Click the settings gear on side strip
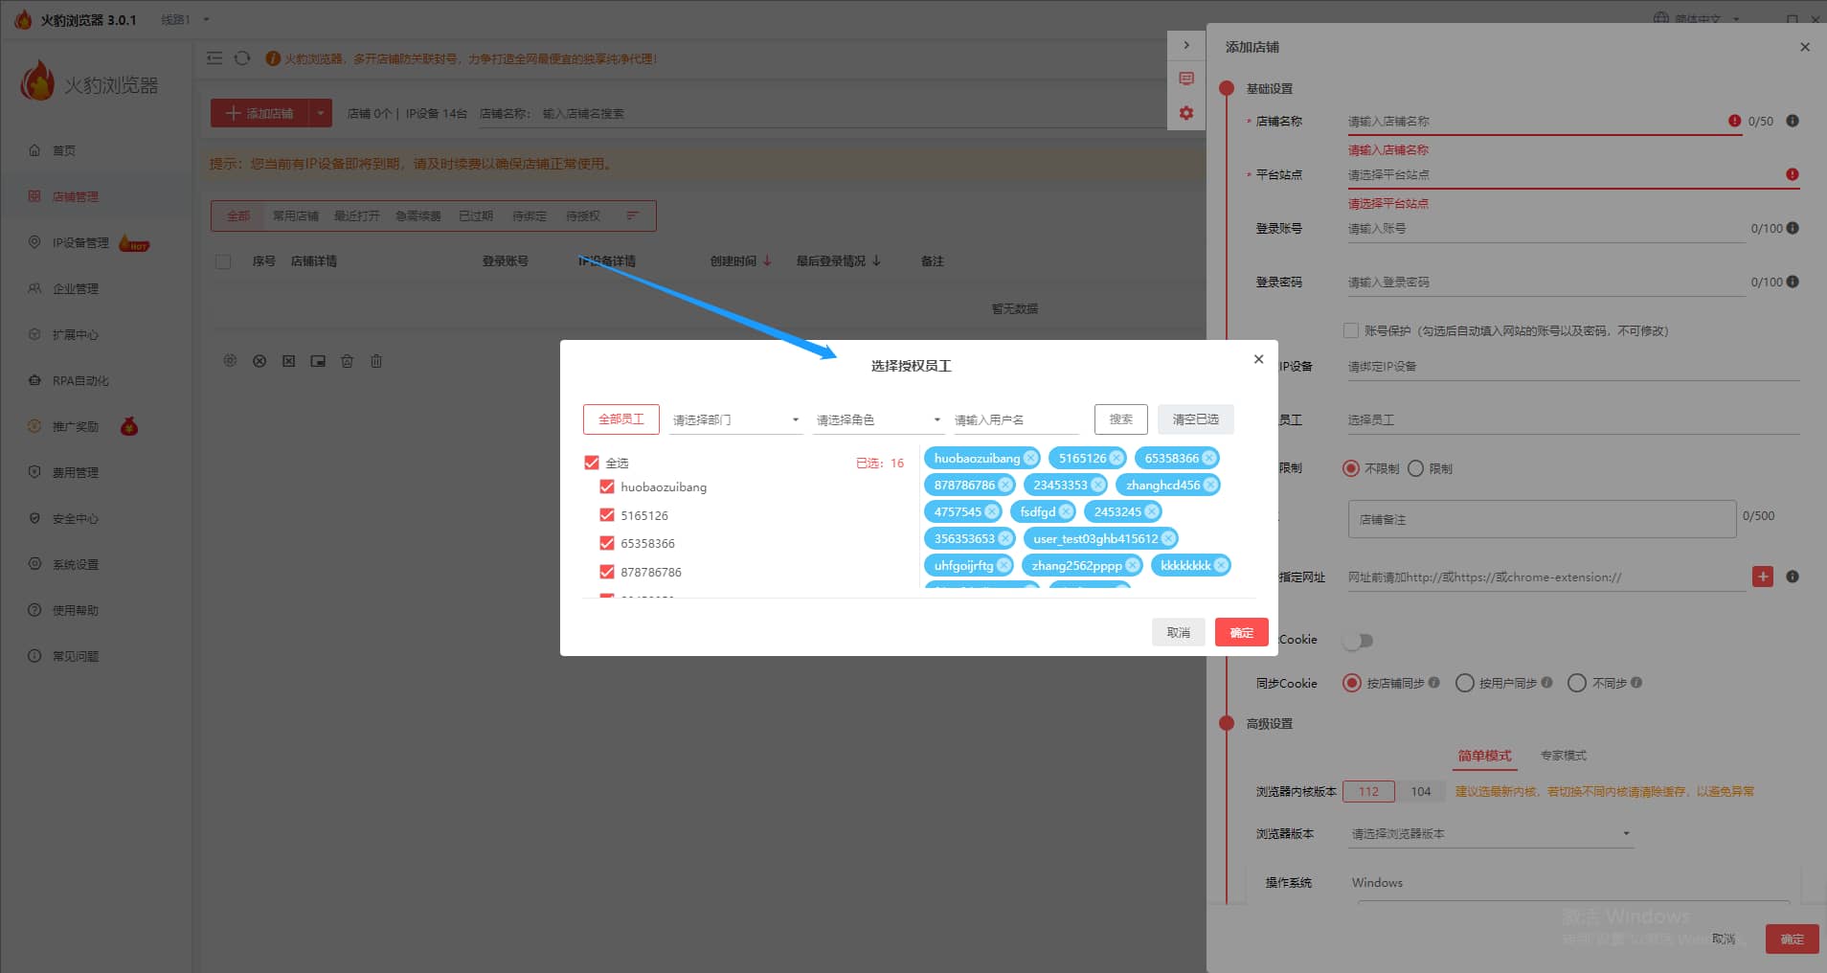This screenshot has width=1827, height=973. [1186, 113]
